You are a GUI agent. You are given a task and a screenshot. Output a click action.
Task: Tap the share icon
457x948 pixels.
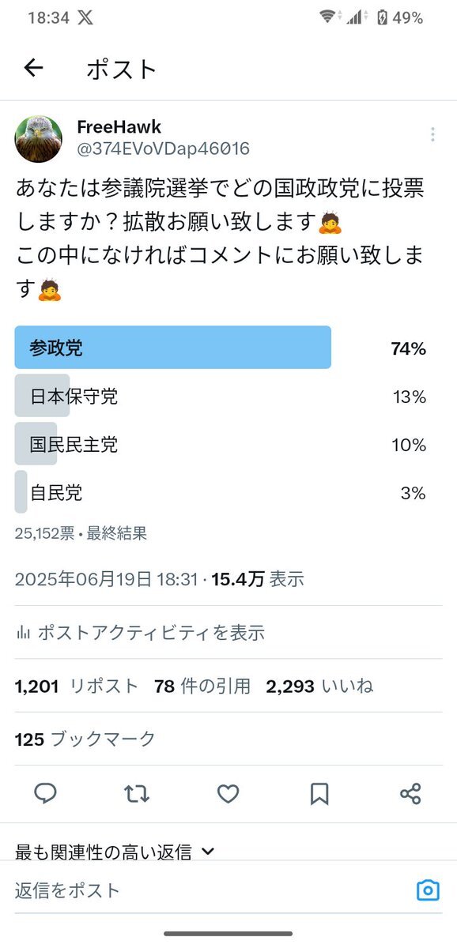click(410, 794)
